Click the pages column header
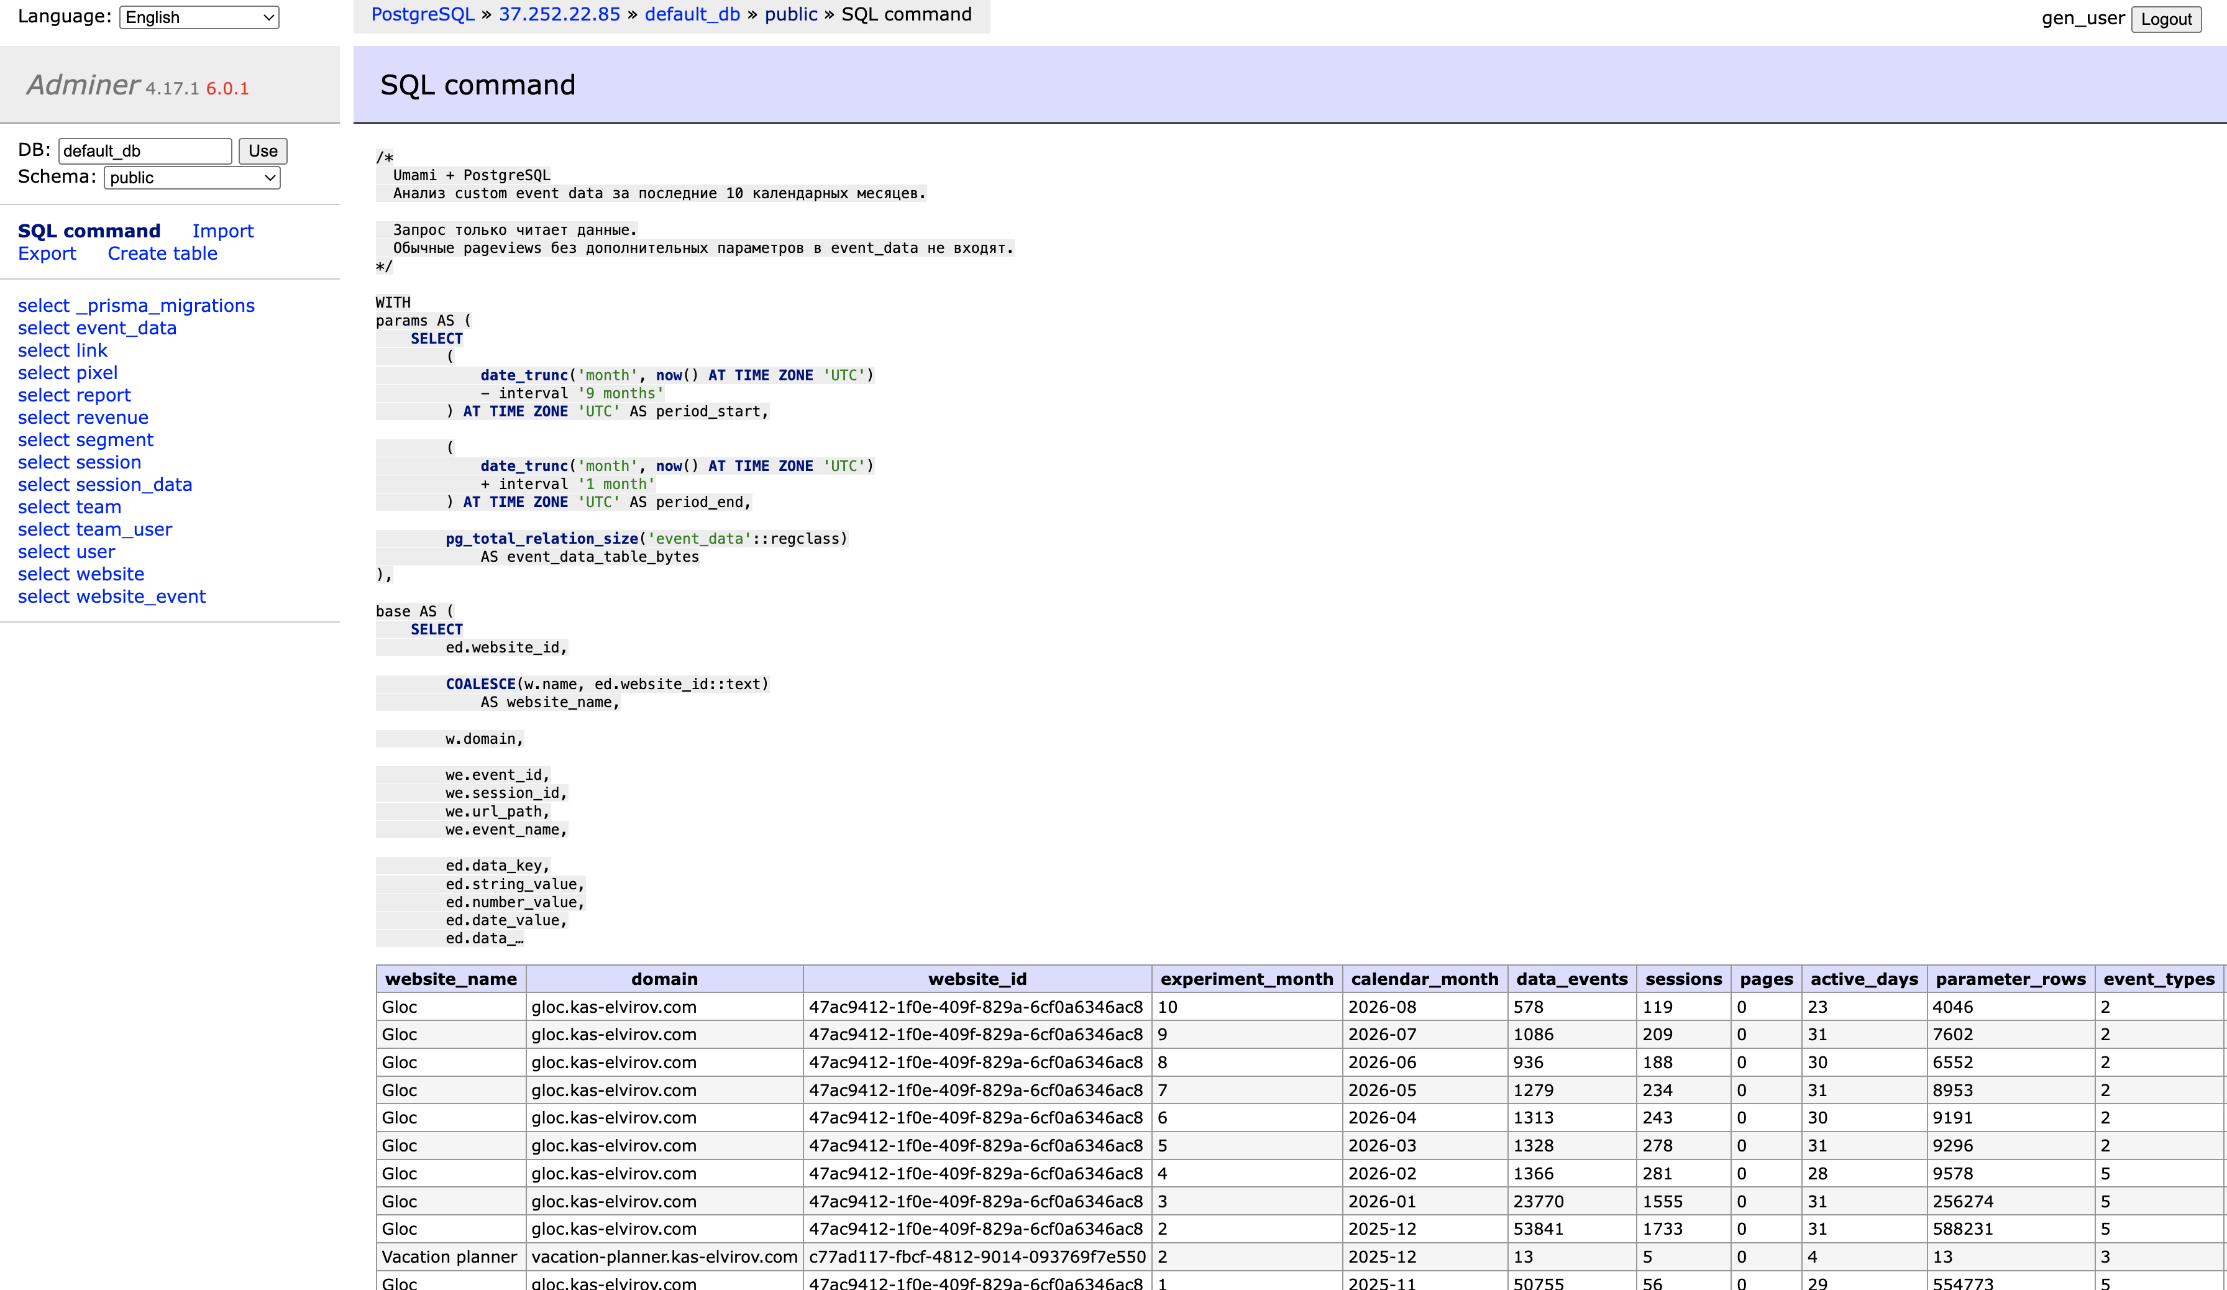2227x1290 pixels. tap(1767, 979)
